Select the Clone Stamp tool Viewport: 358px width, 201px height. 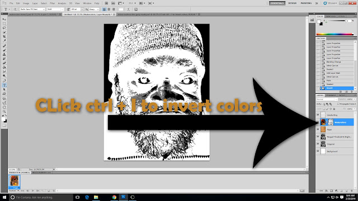pyautogui.click(x=4, y=55)
